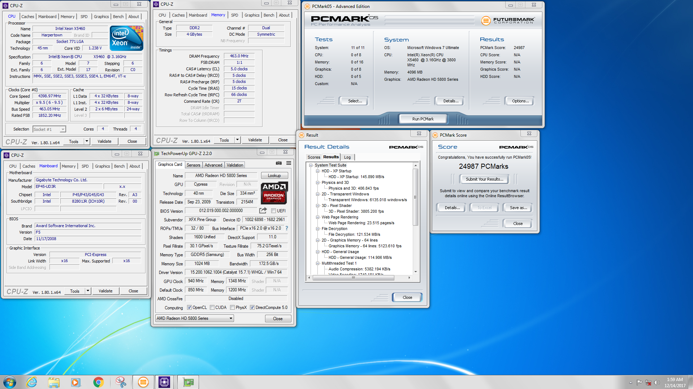This screenshot has height=389, width=693.
Task: Click horizontal scrollbar in Result Details tree
Action: [x=353, y=278]
